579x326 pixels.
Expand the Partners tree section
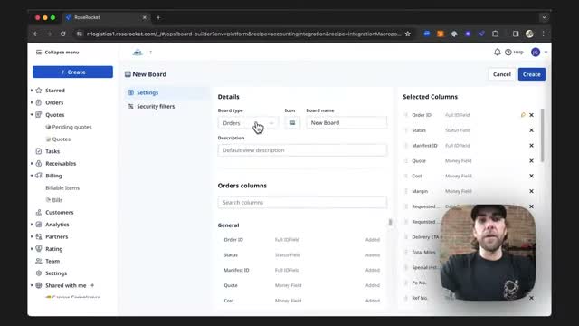[x=32, y=236]
